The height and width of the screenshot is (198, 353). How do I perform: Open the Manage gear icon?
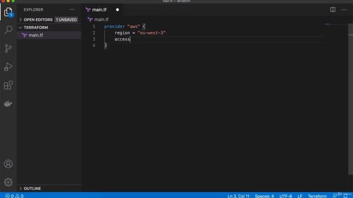[x=8, y=182]
